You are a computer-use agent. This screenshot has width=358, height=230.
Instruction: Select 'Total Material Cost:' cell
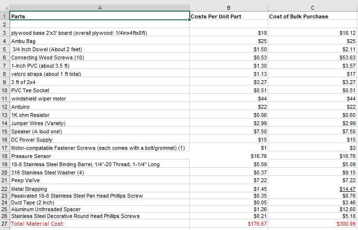point(99,224)
